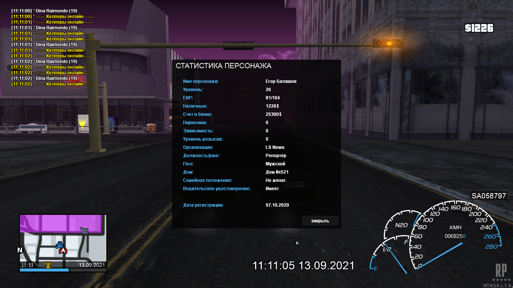This screenshot has height=288, width=513.
Task: Click the driver license value Имеет
Action: coord(272,189)
